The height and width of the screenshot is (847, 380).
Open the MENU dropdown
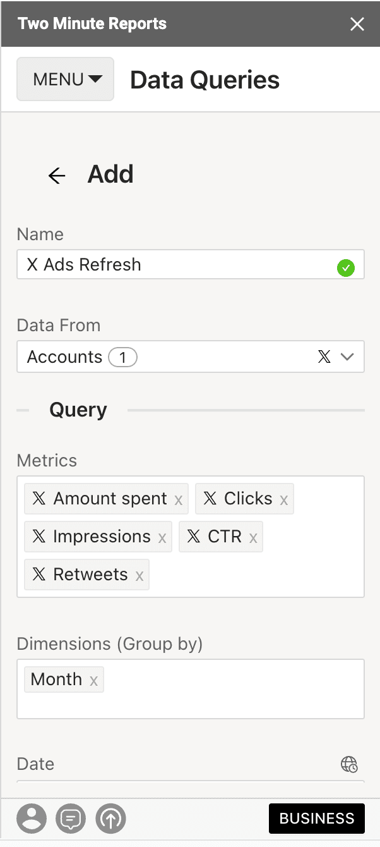(x=66, y=80)
